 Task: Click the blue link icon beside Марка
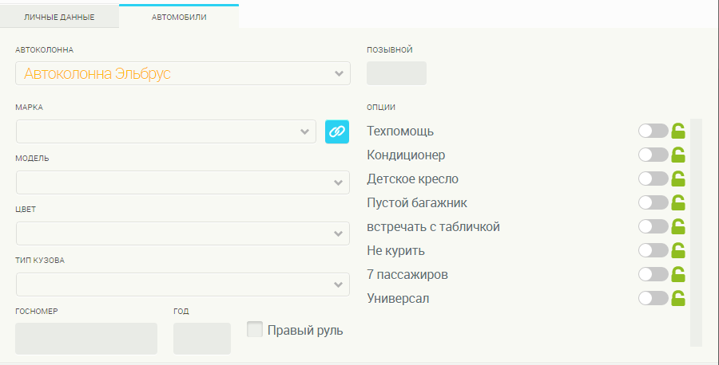[x=337, y=131]
